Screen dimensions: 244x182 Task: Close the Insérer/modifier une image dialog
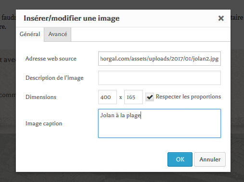[221, 18]
